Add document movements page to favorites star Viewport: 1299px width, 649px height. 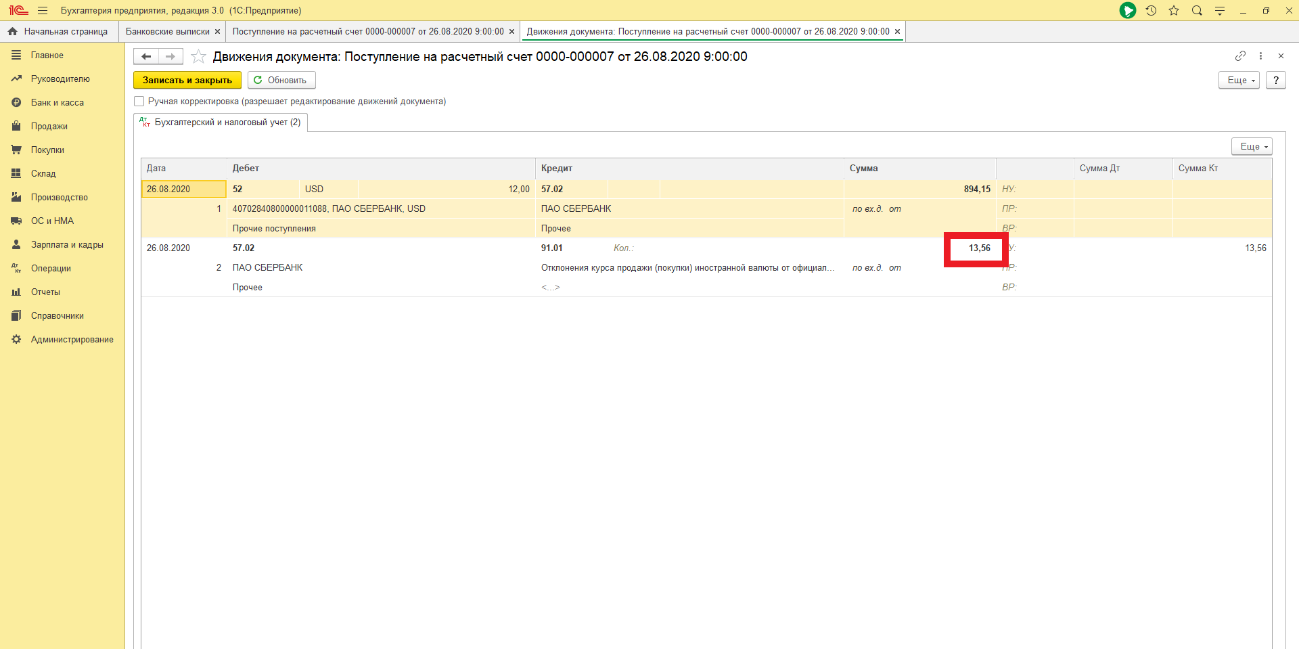198,56
